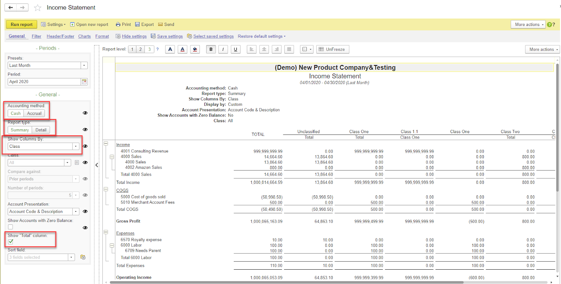The height and width of the screenshot is (284, 561).
Task: Click the horizontal scrollbar of report
Action: (x=286, y=282)
